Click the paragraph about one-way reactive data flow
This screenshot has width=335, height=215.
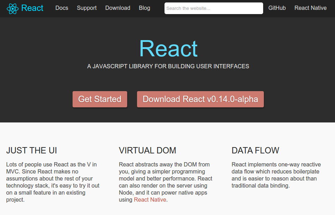click(x=276, y=175)
